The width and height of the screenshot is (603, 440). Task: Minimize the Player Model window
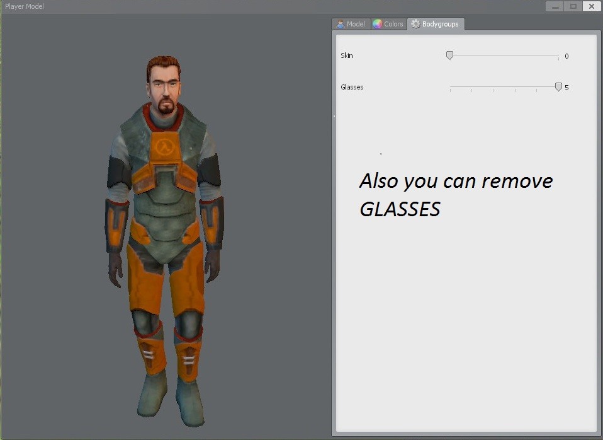(555, 6)
